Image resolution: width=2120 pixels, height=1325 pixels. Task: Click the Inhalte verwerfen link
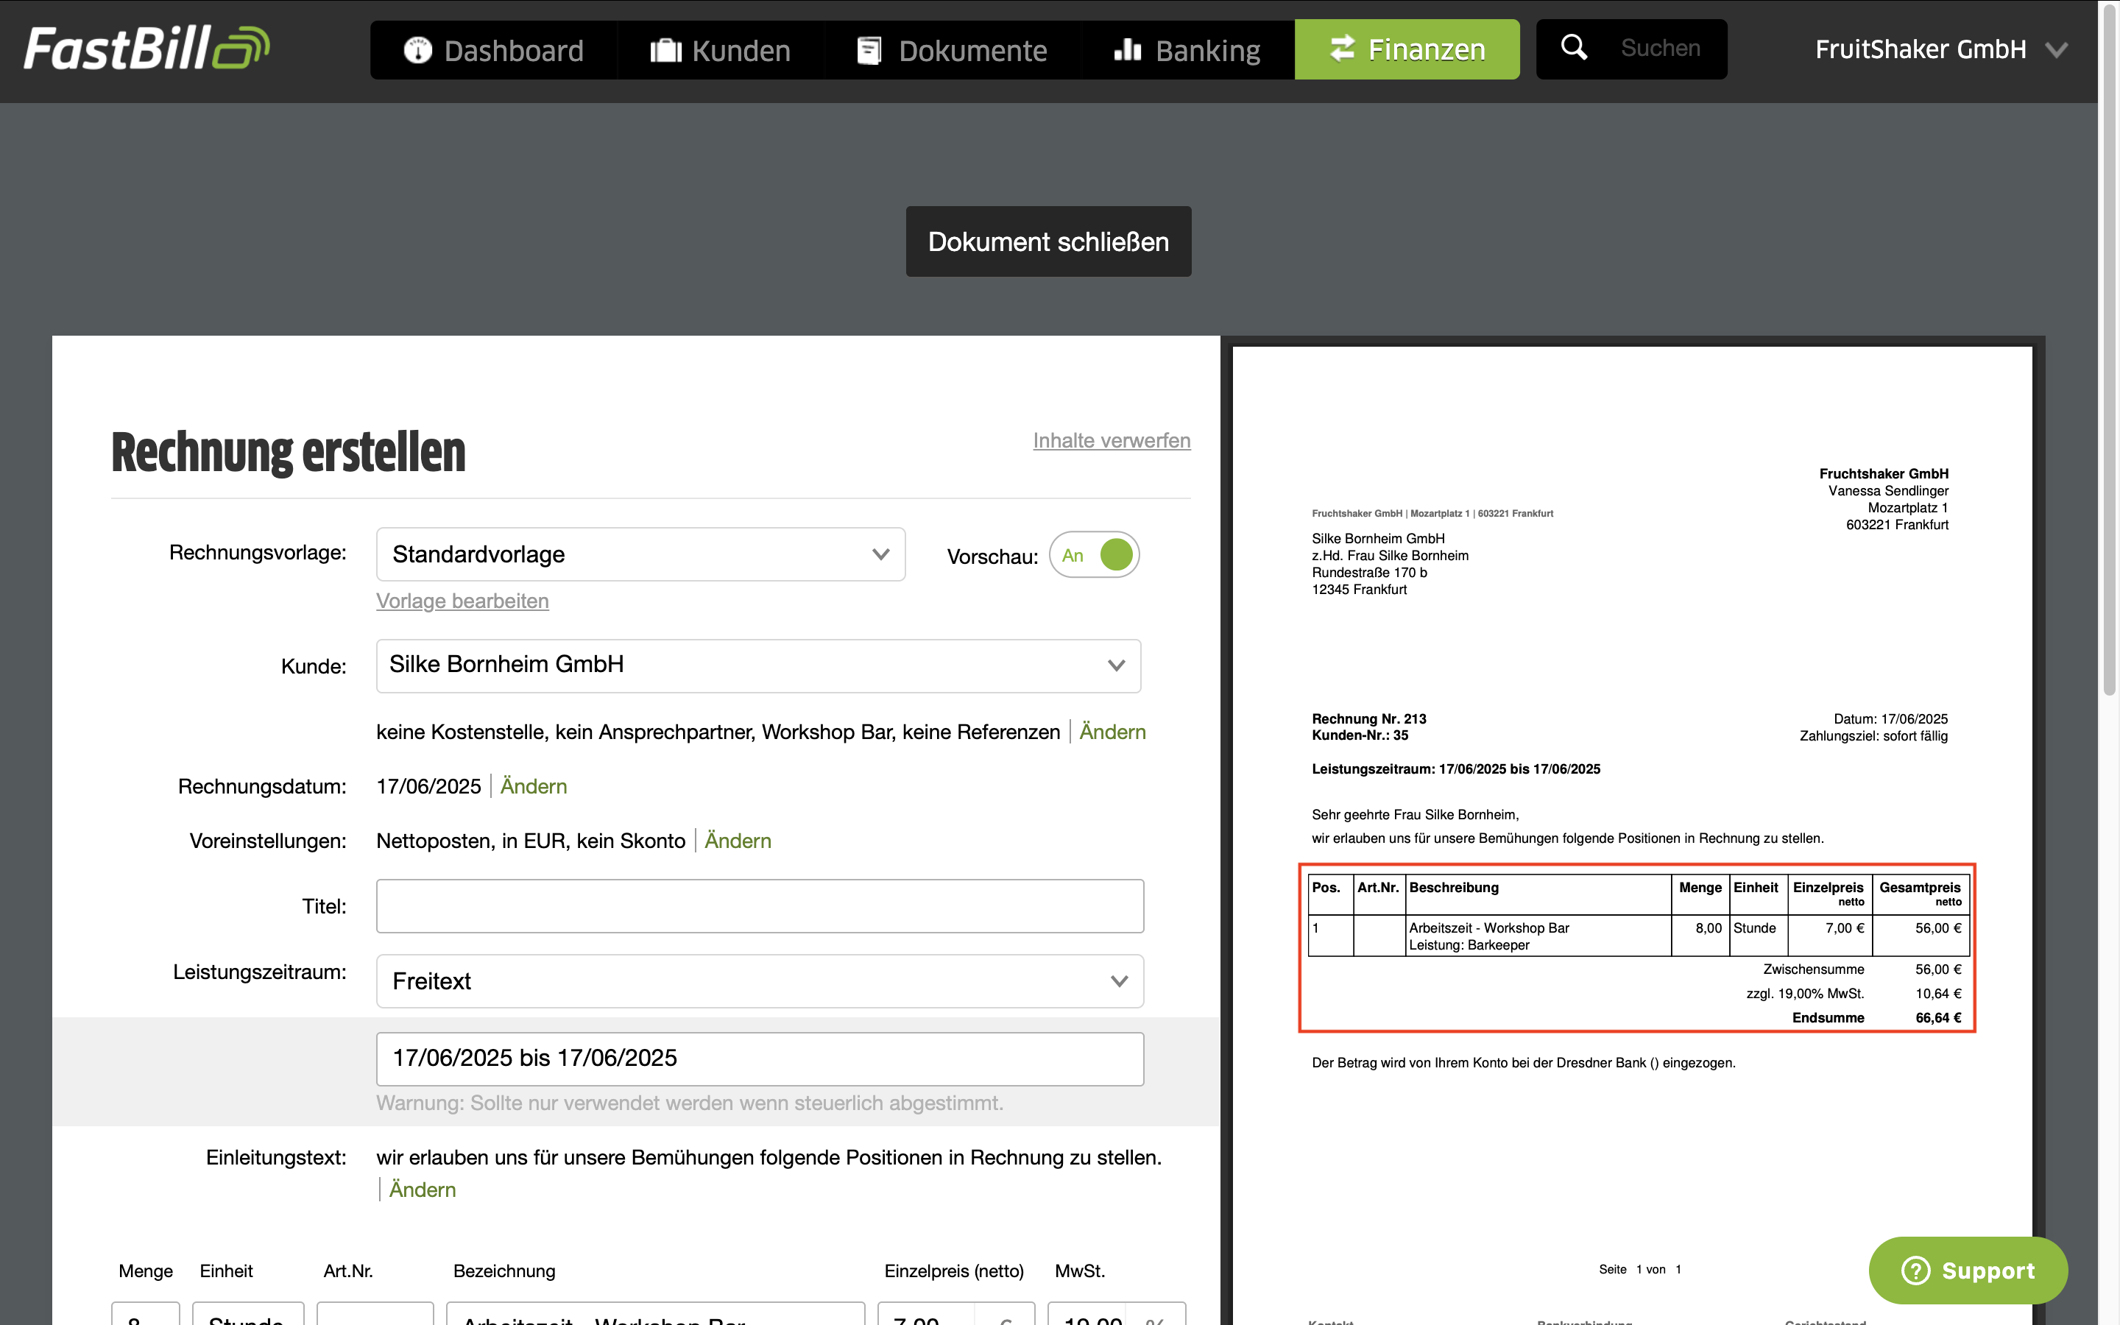click(1112, 440)
